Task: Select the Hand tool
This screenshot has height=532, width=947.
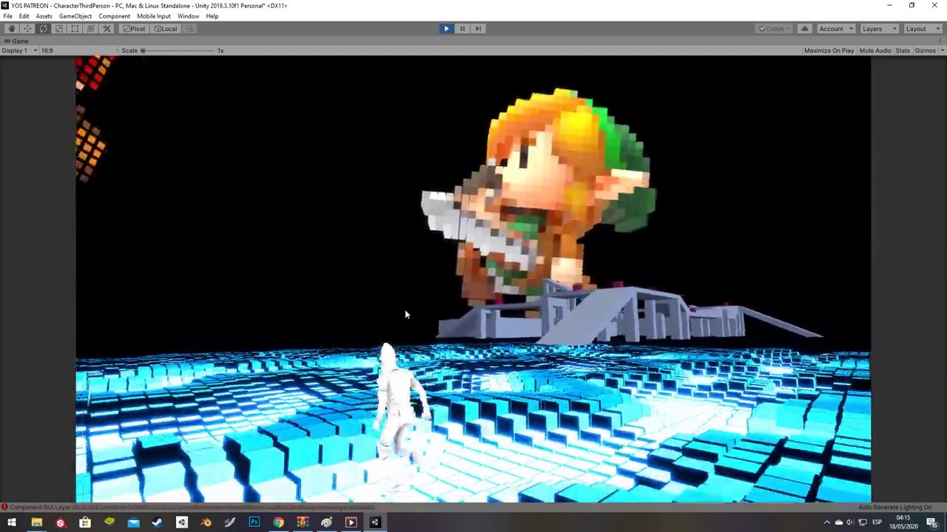Action: pyautogui.click(x=11, y=29)
